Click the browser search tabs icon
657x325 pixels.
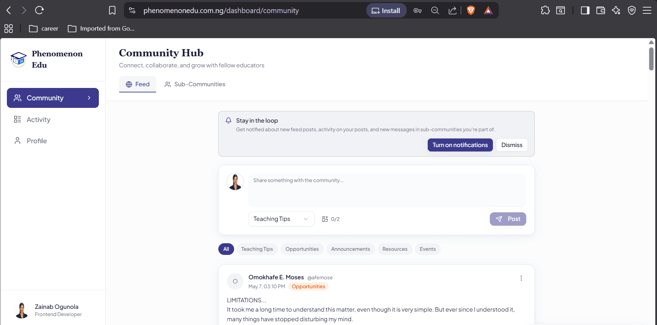pos(561,10)
